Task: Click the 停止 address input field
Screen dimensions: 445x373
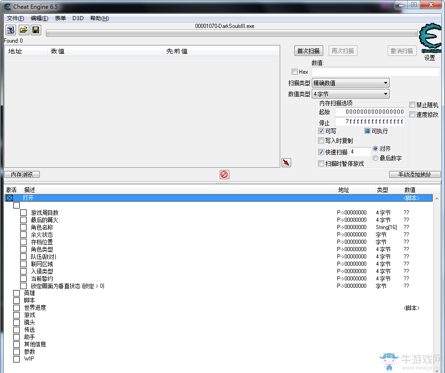Action: pos(370,121)
